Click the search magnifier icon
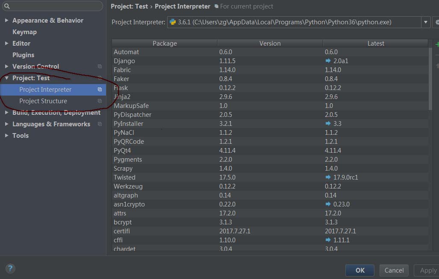 pyautogui.click(x=7, y=6)
